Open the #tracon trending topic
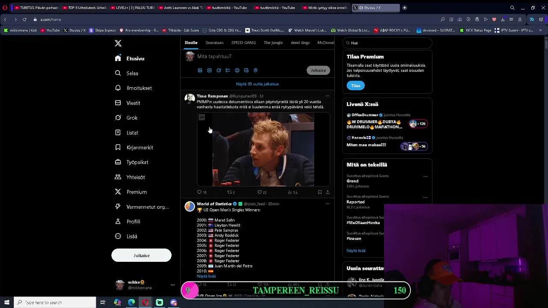The width and height of the screenshot is (548, 308). [x=354, y=239]
